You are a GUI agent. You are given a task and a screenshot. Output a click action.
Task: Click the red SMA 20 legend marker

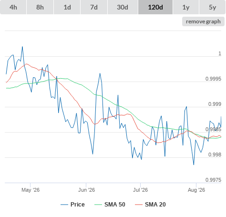(x=139, y=205)
